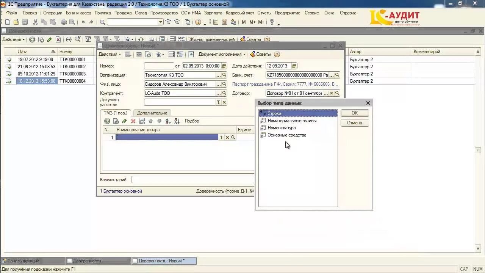The height and width of the screenshot is (273, 485).
Task: Click ellipsis select button for Физ. лицо
Action: [219, 84]
